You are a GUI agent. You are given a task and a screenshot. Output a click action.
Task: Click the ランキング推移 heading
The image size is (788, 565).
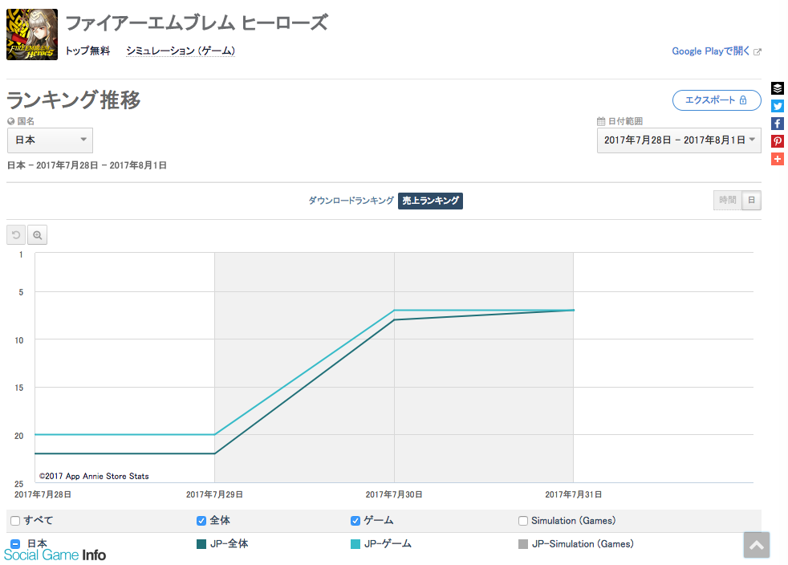[x=73, y=100]
